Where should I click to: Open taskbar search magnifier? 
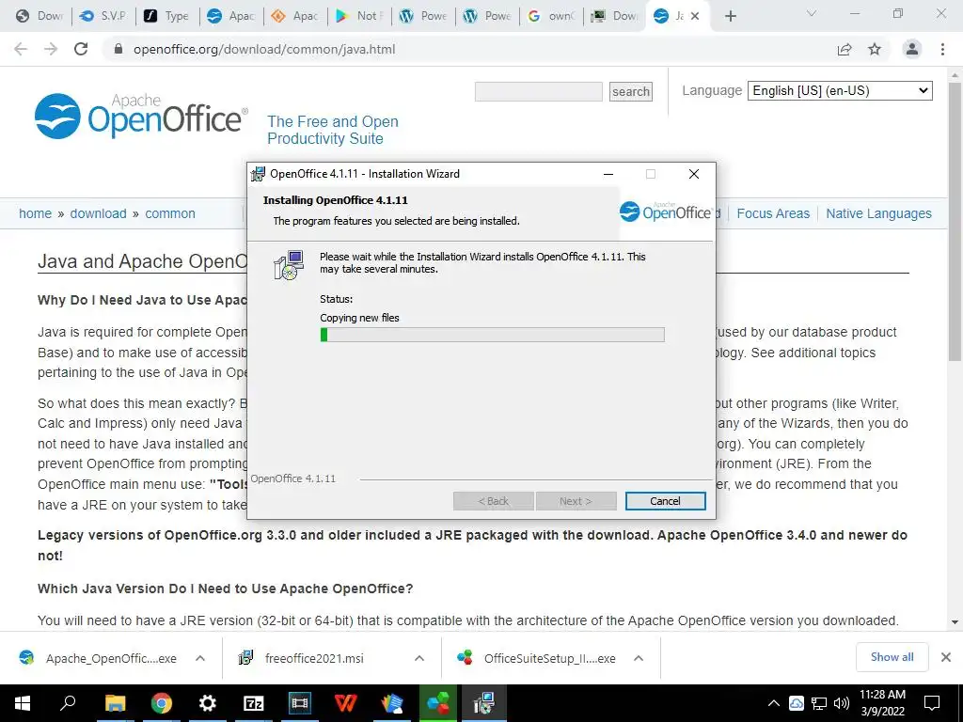click(x=68, y=703)
